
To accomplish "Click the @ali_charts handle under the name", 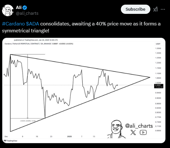I will pyautogui.click(x=27, y=13).
